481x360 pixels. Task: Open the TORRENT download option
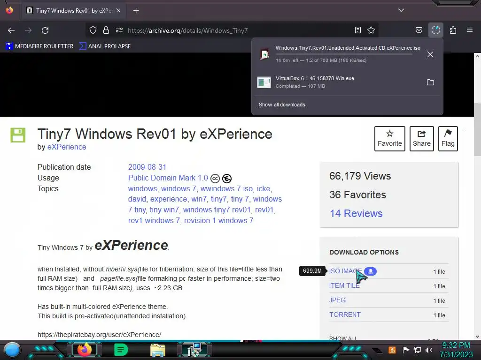coord(345,315)
